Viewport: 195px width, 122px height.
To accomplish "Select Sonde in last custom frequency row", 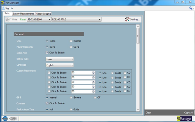I will point(112,91).
